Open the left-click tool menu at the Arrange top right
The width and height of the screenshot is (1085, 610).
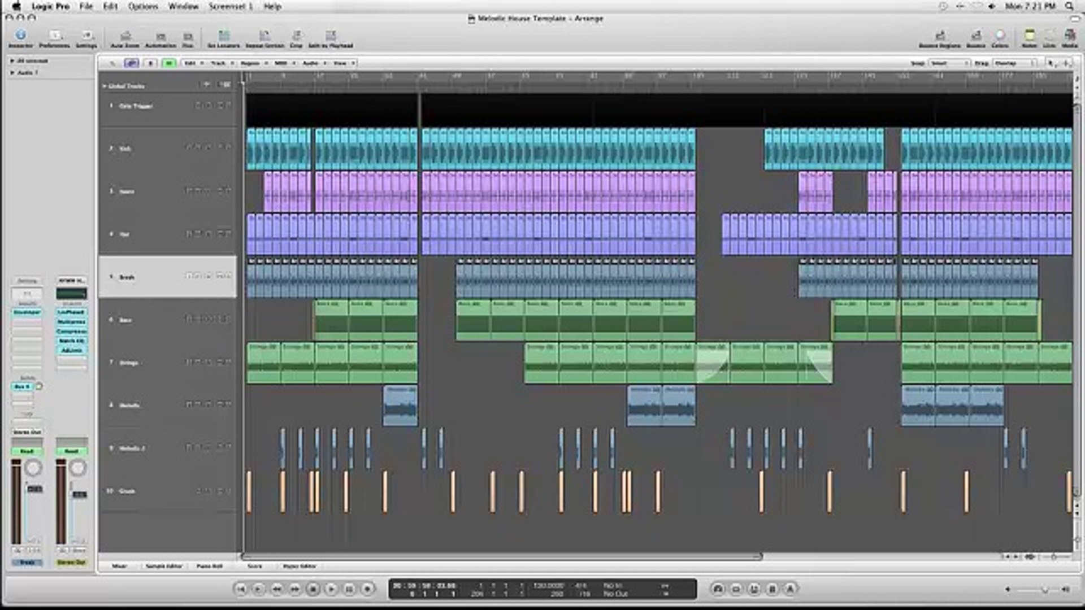tap(1051, 63)
